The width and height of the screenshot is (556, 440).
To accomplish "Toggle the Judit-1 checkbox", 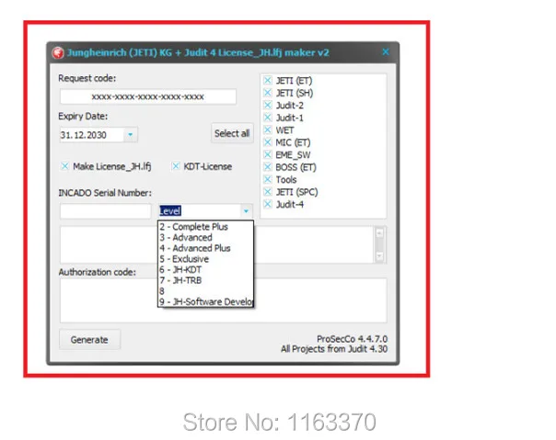I will point(268,118).
